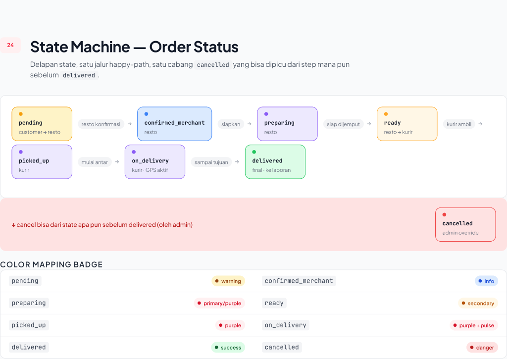The width and height of the screenshot is (507, 359).
Task: Click the pending state card
Action: coord(42,124)
